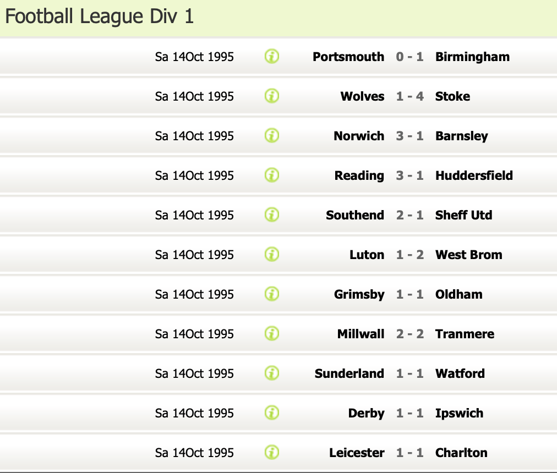The width and height of the screenshot is (557, 473).
Task: Open info icon for Millwall vs Tranmere
Action: pos(272,333)
